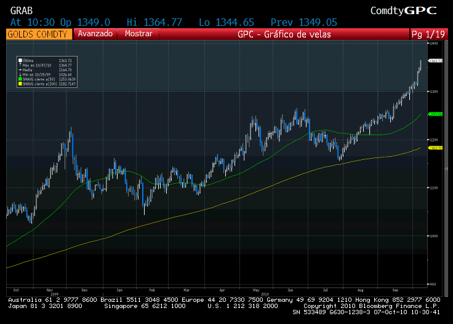Click the yellow 200-day average tag on axis

[x=435, y=148]
